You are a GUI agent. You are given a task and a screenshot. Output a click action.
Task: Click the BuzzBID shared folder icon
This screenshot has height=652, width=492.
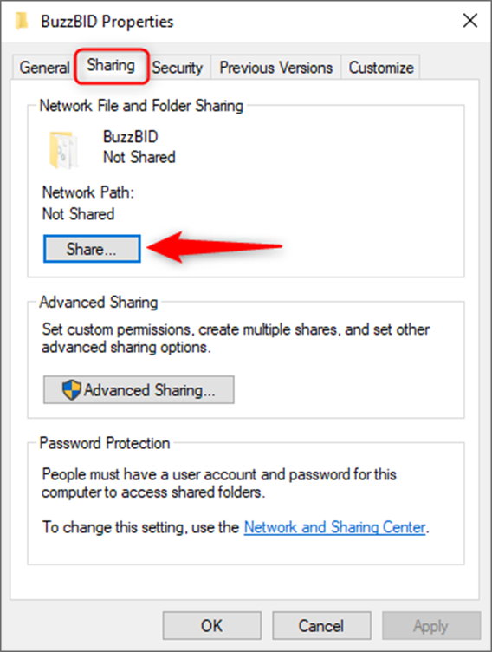coord(63,150)
